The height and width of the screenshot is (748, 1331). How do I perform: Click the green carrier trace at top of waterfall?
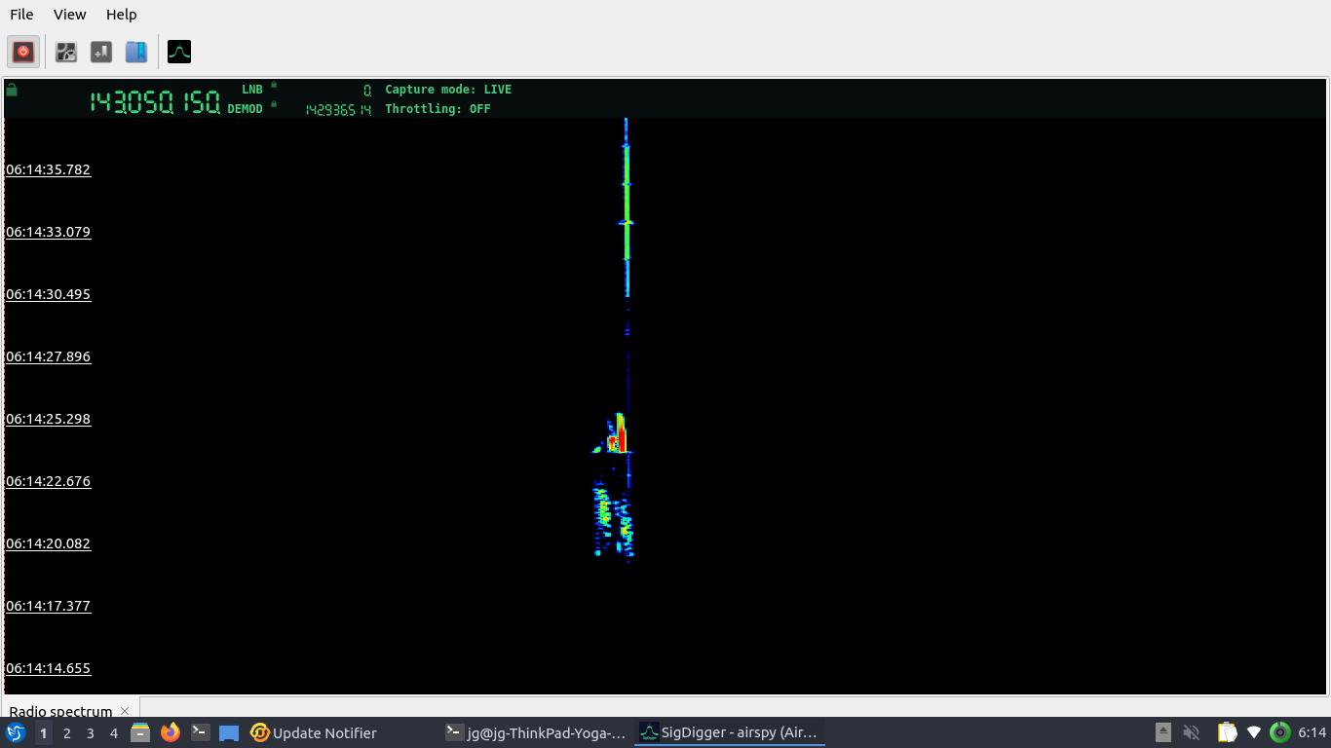627,205
